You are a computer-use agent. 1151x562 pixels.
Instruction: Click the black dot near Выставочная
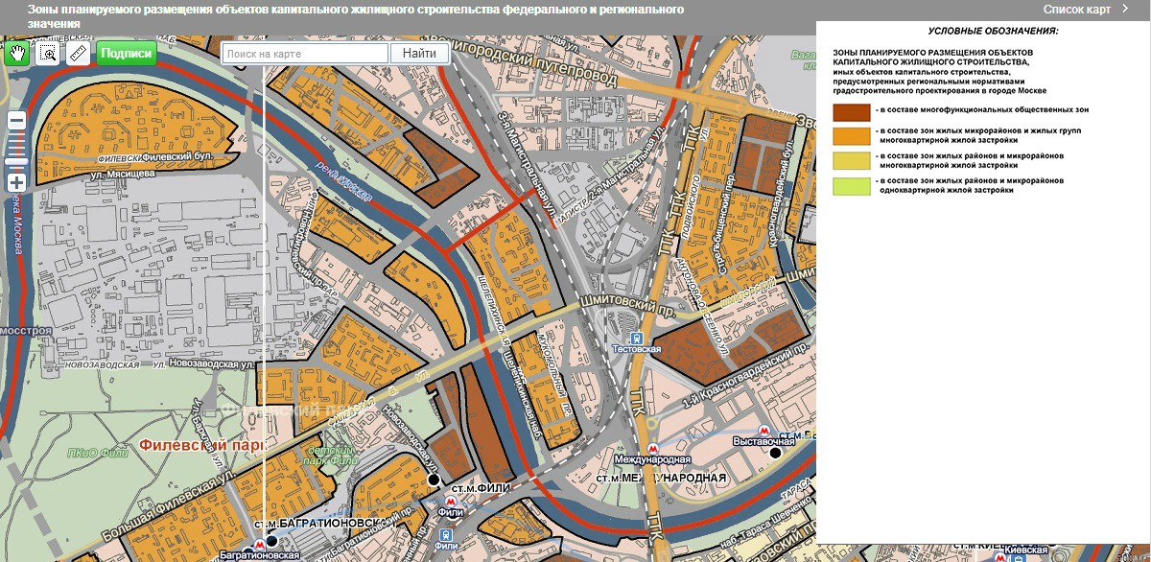coord(775,454)
